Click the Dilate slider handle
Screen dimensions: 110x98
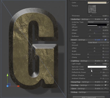[95, 33]
